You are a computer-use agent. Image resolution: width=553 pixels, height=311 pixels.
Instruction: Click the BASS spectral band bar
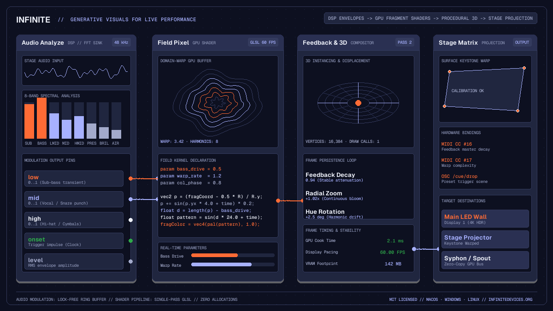pyautogui.click(x=41, y=118)
